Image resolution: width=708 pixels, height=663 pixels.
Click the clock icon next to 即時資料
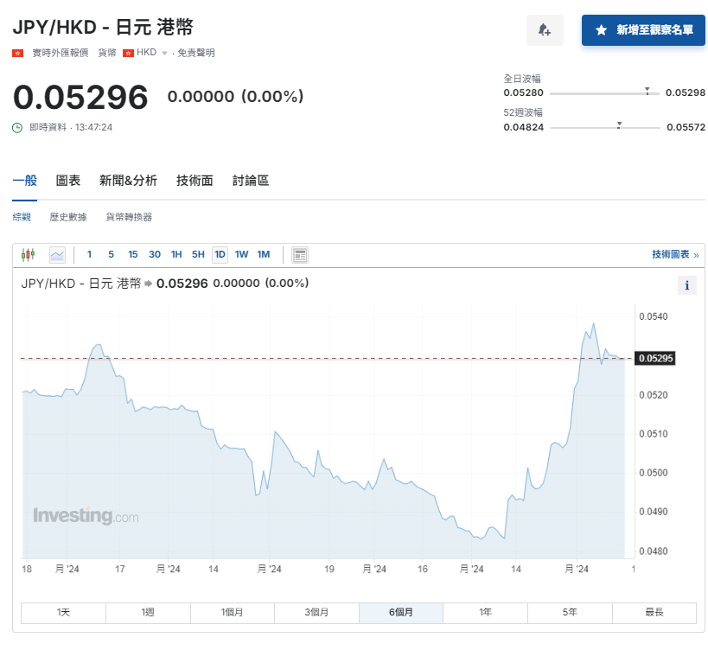click(x=17, y=128)
